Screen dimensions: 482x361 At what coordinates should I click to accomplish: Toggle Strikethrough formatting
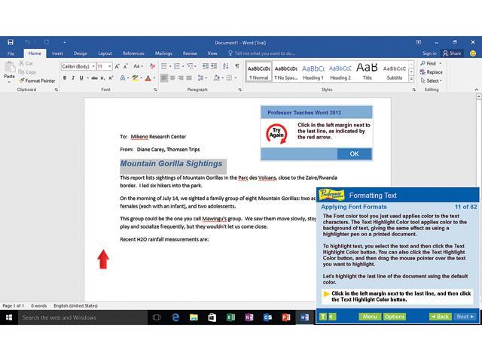tap(93, 78)
